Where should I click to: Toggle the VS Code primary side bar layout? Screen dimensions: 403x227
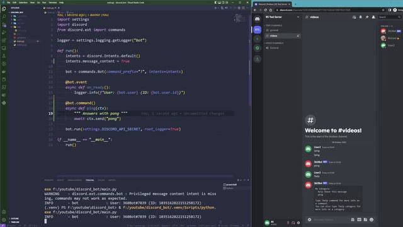click(215, 3)
